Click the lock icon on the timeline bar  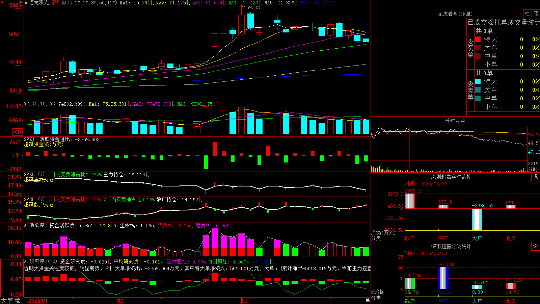(368, 300)
